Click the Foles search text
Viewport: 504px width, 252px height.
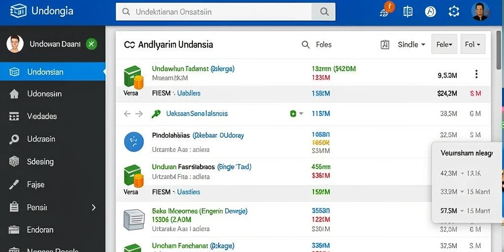324,45
